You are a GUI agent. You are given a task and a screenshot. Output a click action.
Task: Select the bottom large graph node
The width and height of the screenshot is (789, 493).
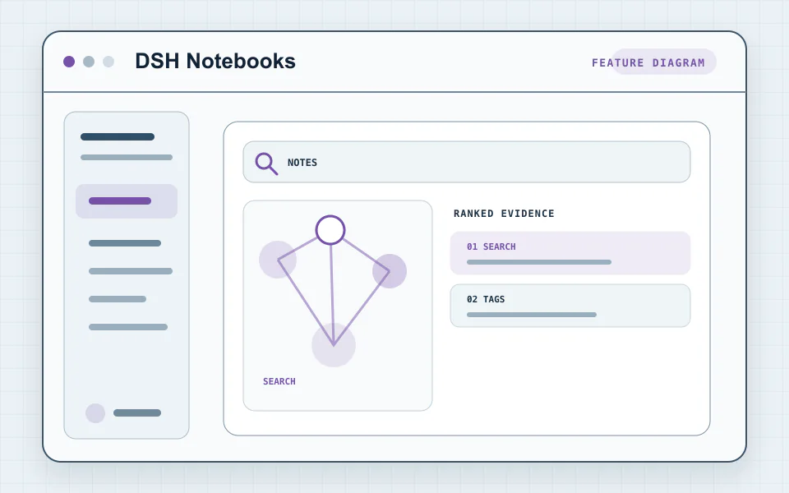coord(334,345)
